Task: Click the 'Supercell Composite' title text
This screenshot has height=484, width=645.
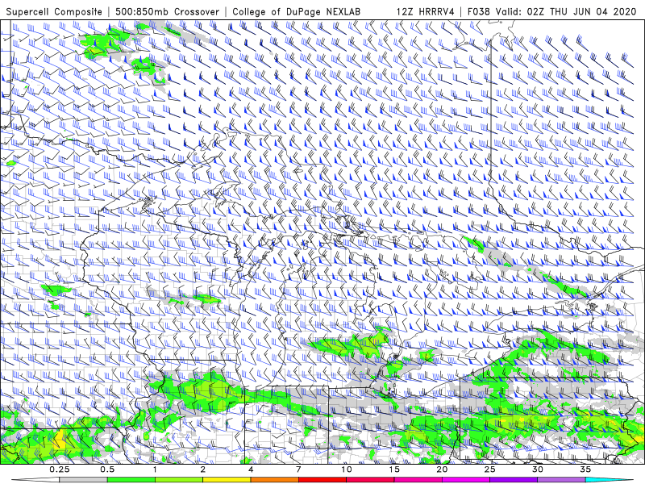Action: click(54, 11)
